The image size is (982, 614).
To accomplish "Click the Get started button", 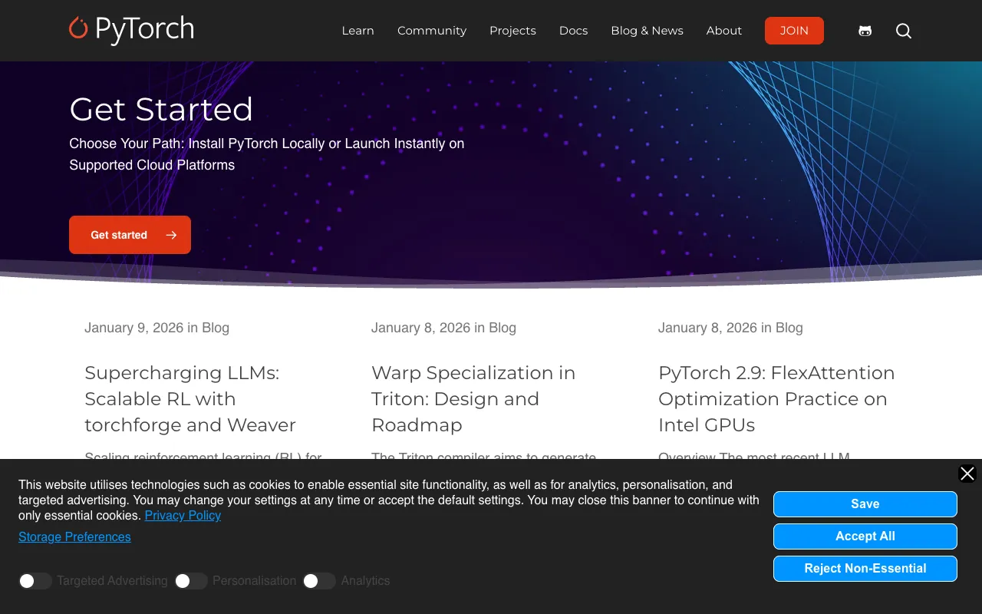I will click(130, 235).
